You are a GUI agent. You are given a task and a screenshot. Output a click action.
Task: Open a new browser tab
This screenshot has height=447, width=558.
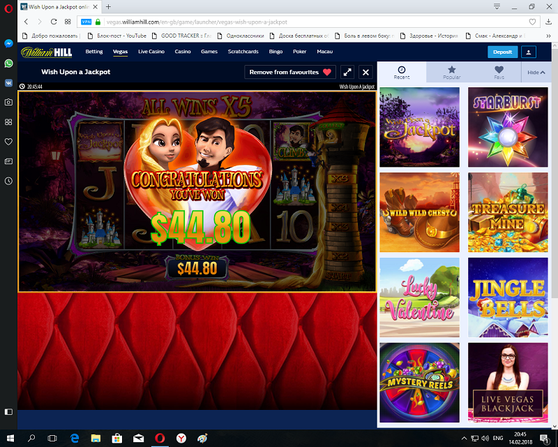pos(108,6)
